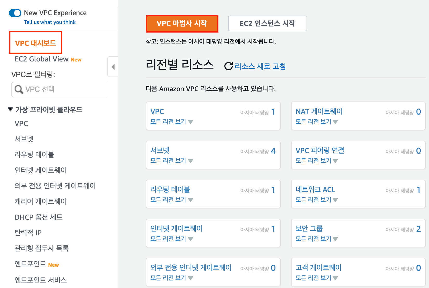Open the 네트워크 ACL card link
This screenshot has height=288, width=429.
click(x=316, y=190)
